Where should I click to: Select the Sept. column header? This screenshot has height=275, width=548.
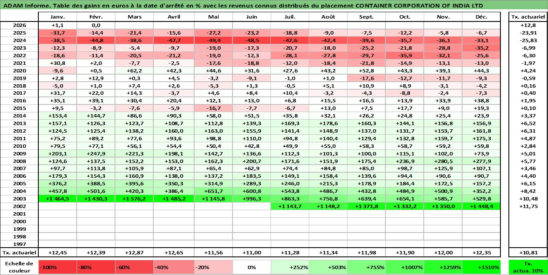tap(366, 17)
